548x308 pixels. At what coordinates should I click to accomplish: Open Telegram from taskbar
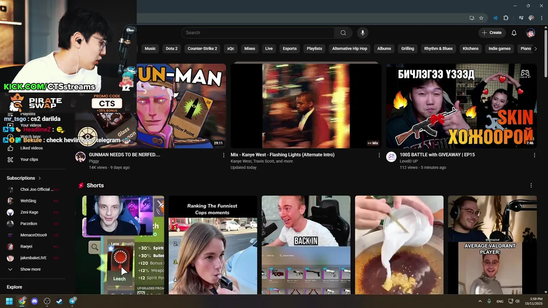coord(72,301)
